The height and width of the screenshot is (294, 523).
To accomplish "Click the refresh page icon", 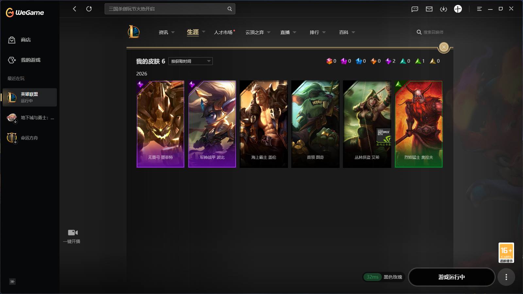I will pos(89,9).
